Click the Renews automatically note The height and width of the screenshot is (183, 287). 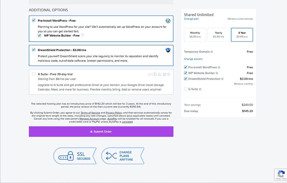240,19
